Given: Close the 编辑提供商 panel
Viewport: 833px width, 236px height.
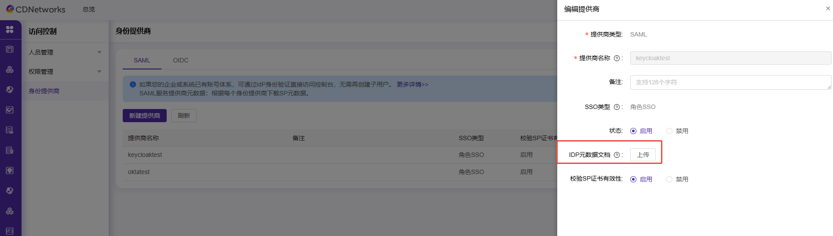Looking at the screenshot, I should click(x=828, y=8).
